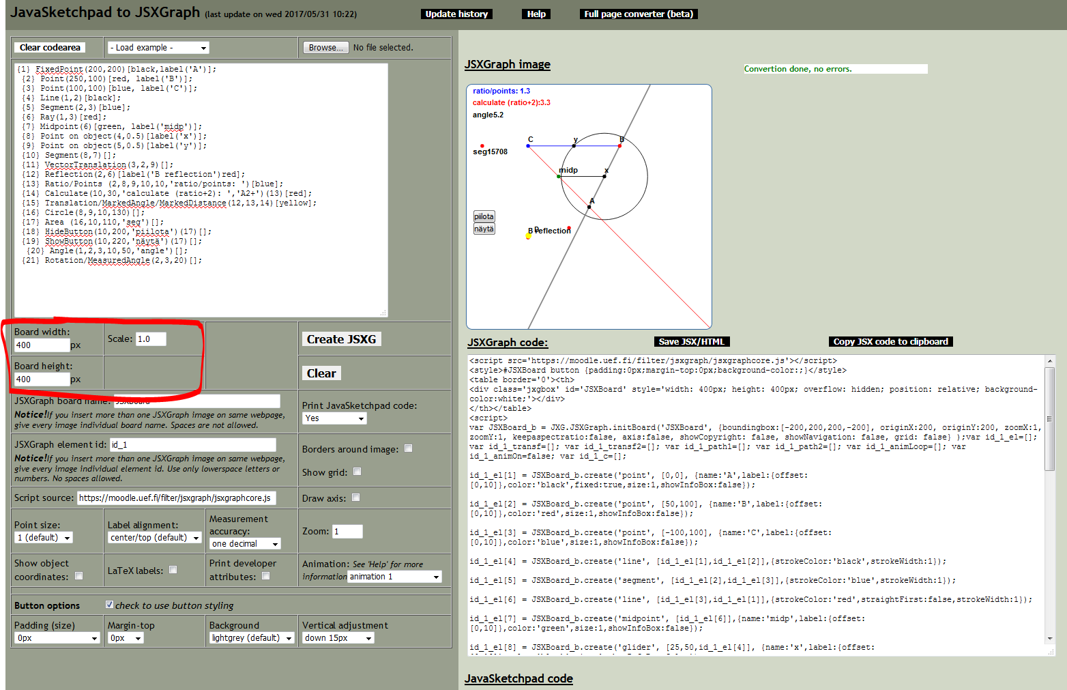Image resolution: width=1067 pixels, height=690 pixels.
Task: Expand the Point size dropdown
Action: (x=44, y=538)
